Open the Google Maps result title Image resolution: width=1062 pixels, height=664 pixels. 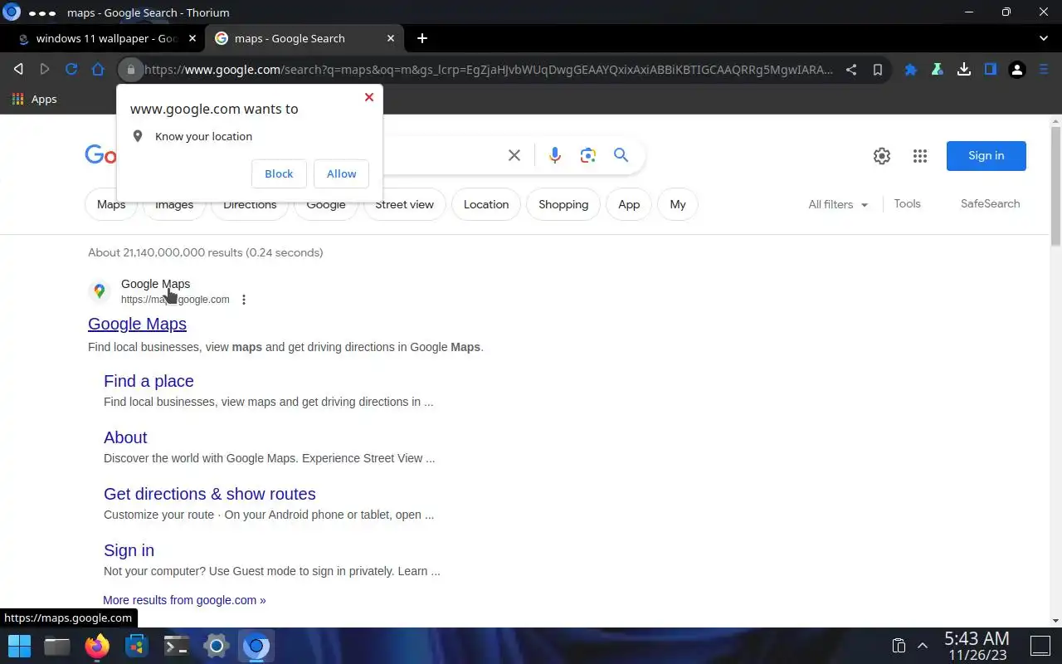tap(137, 324)
